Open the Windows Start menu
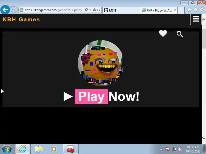Screen dimensions: 206x154 pyautogui.click(x=7, y=149)
